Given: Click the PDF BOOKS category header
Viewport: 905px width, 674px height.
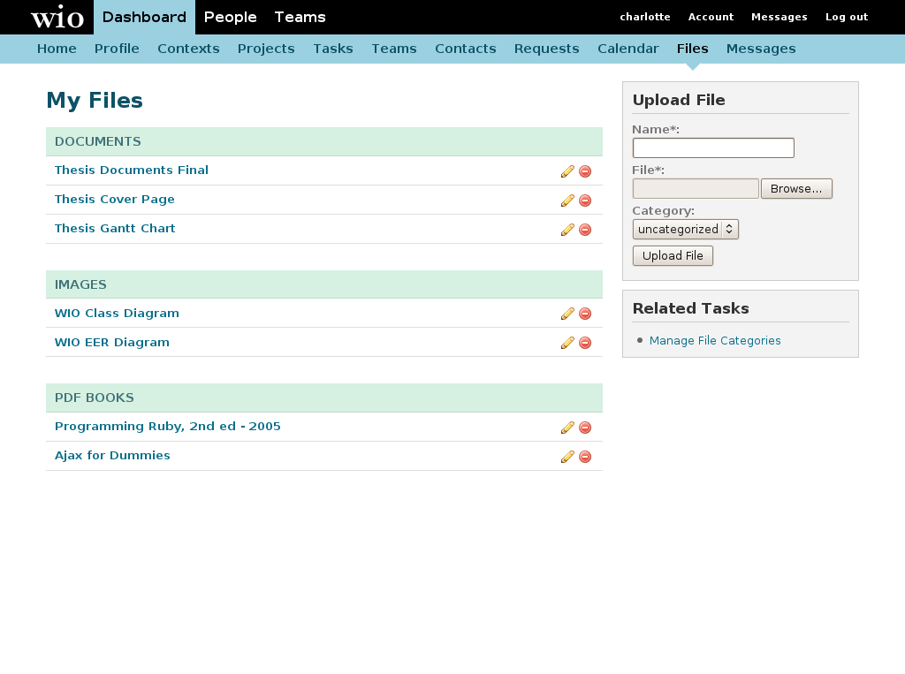Looking at the screenshot, I should (324, 398).
